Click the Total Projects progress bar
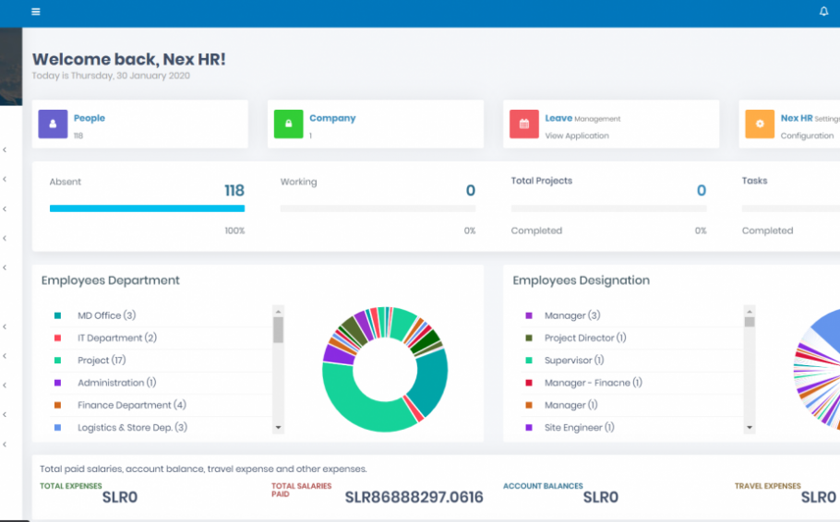 click(x=608, y=208)
